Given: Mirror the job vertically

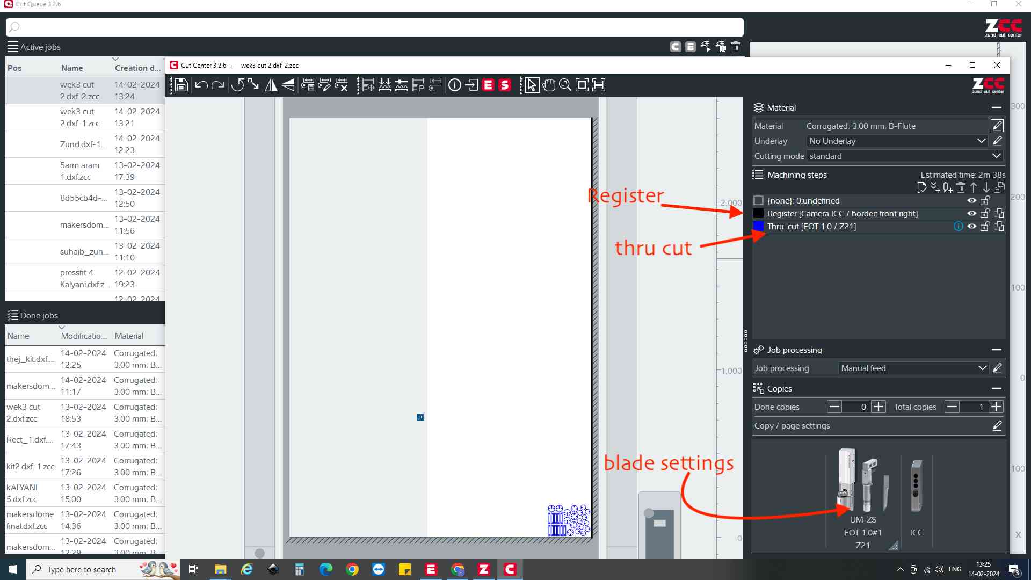Looking at the screenshot, I should (x=288, y=85).
